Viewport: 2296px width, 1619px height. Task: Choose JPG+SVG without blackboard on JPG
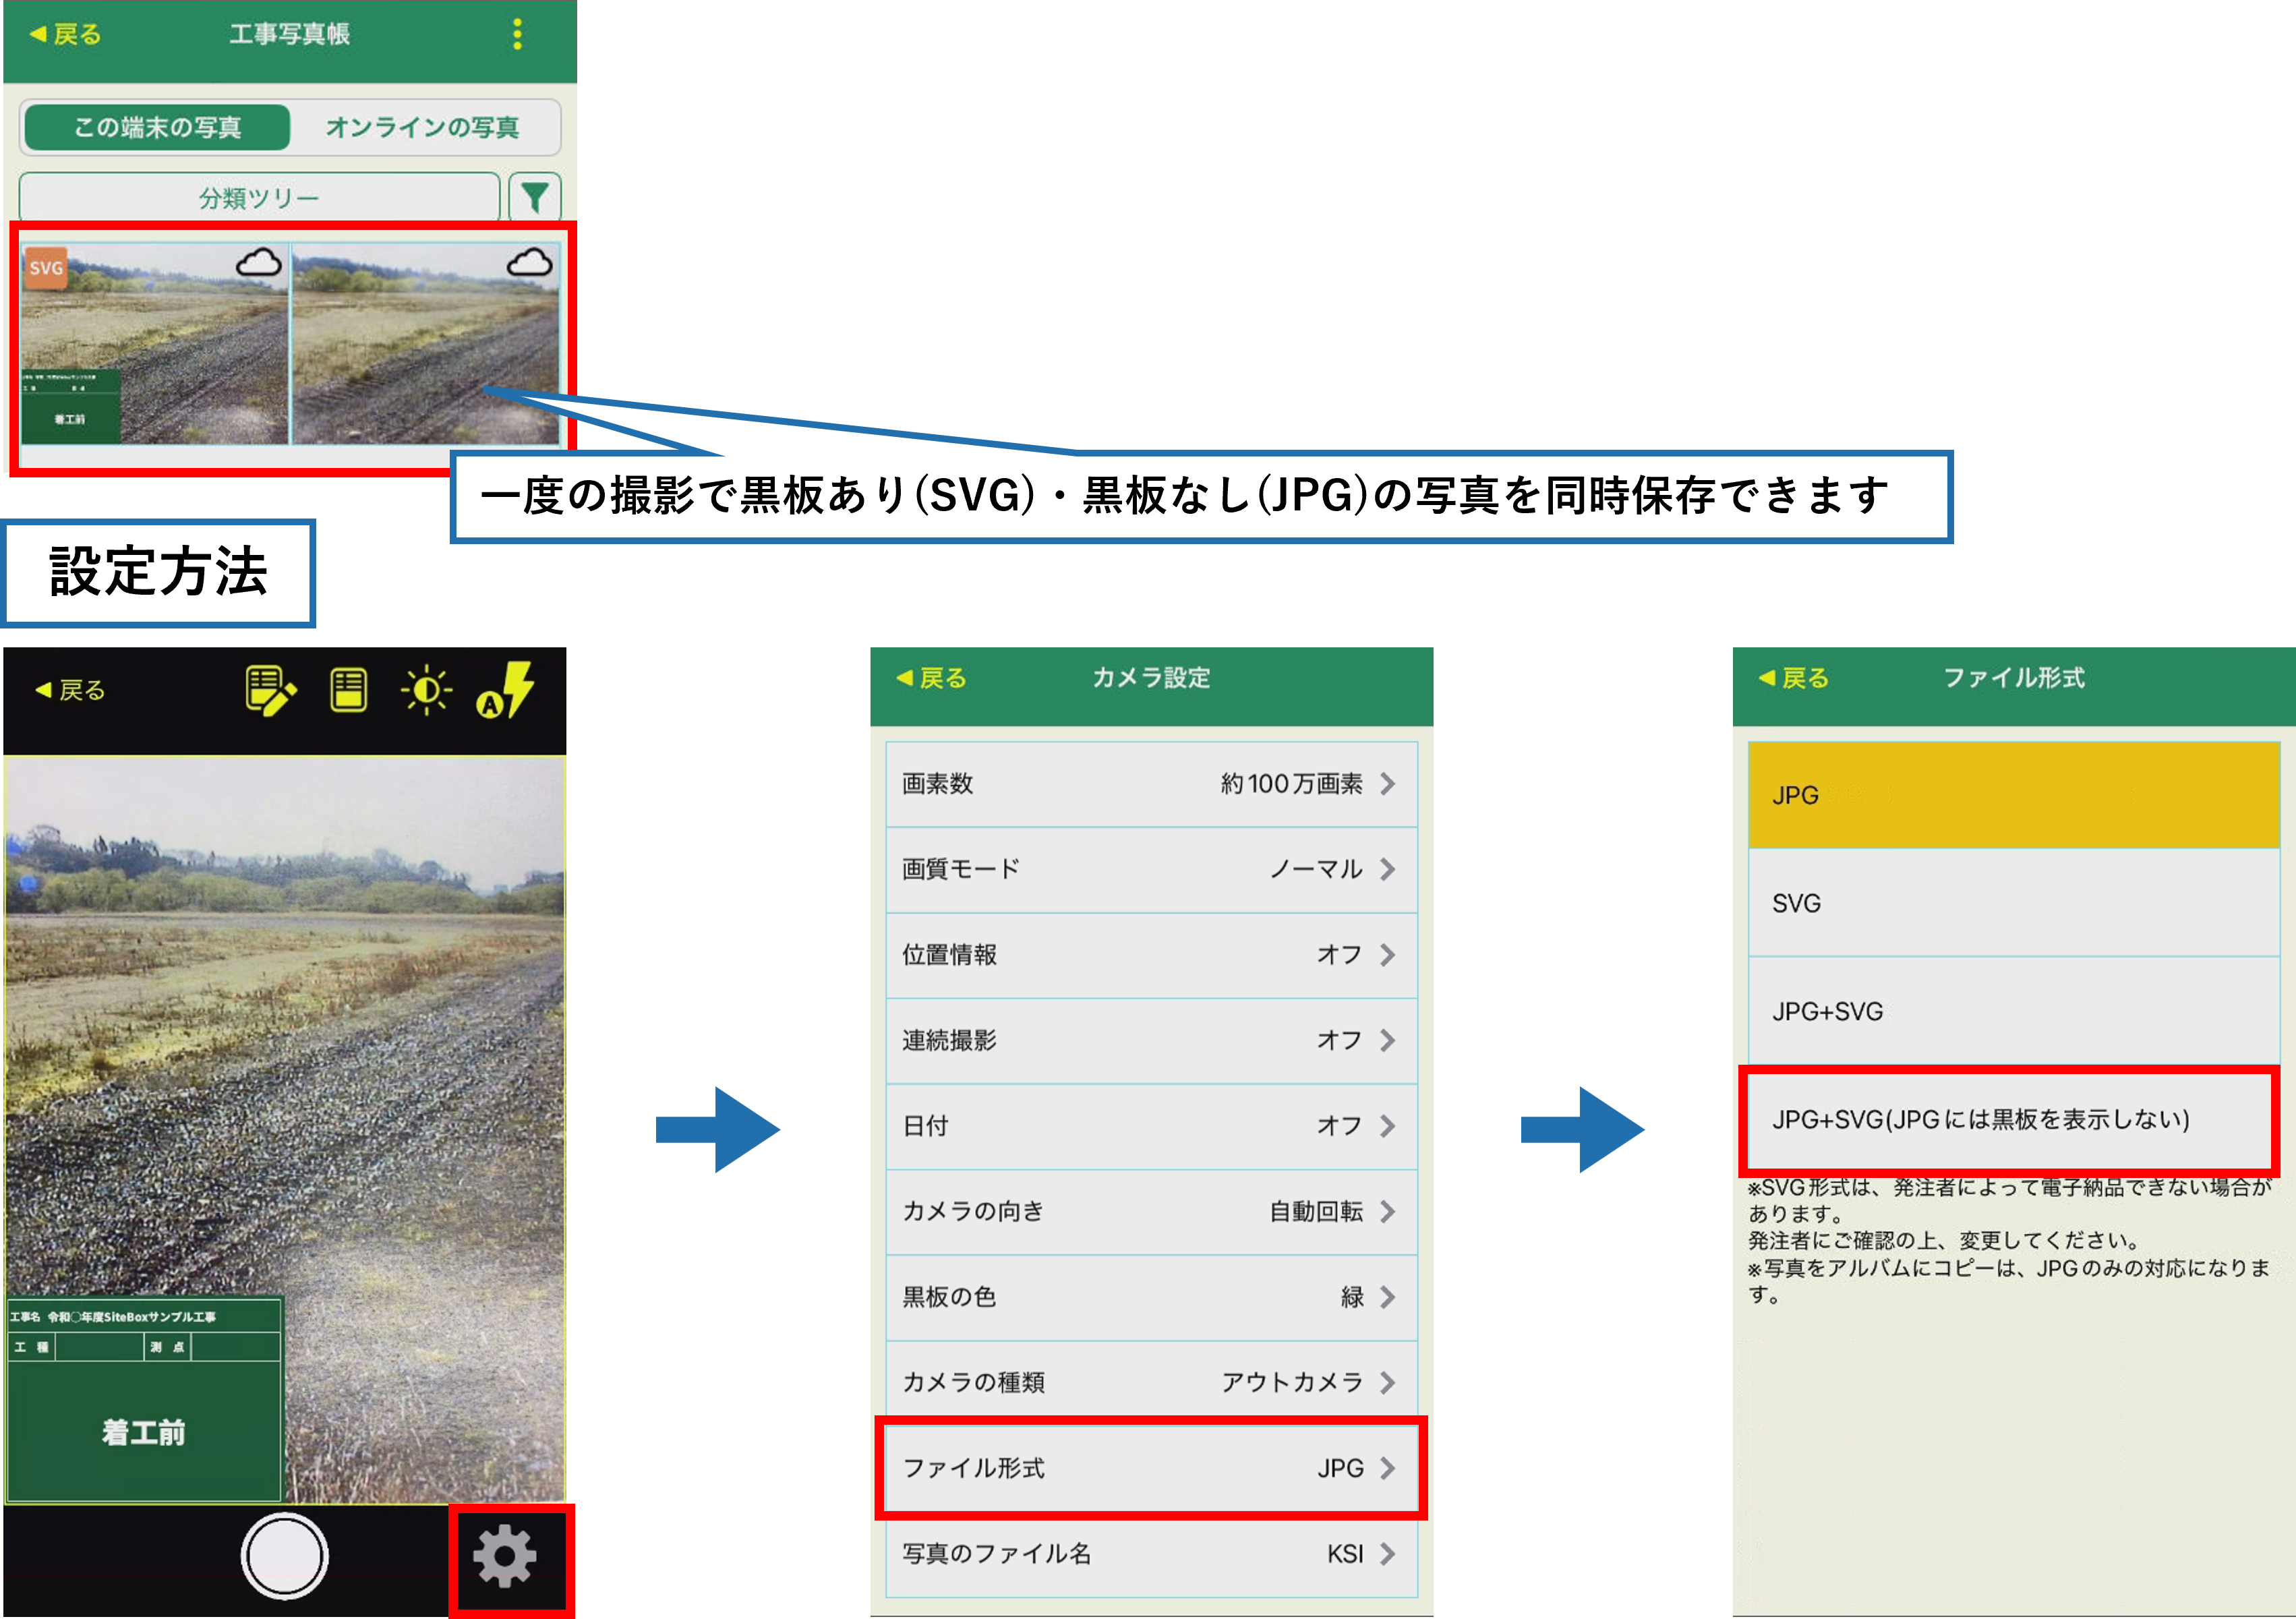[2013, 1119]
